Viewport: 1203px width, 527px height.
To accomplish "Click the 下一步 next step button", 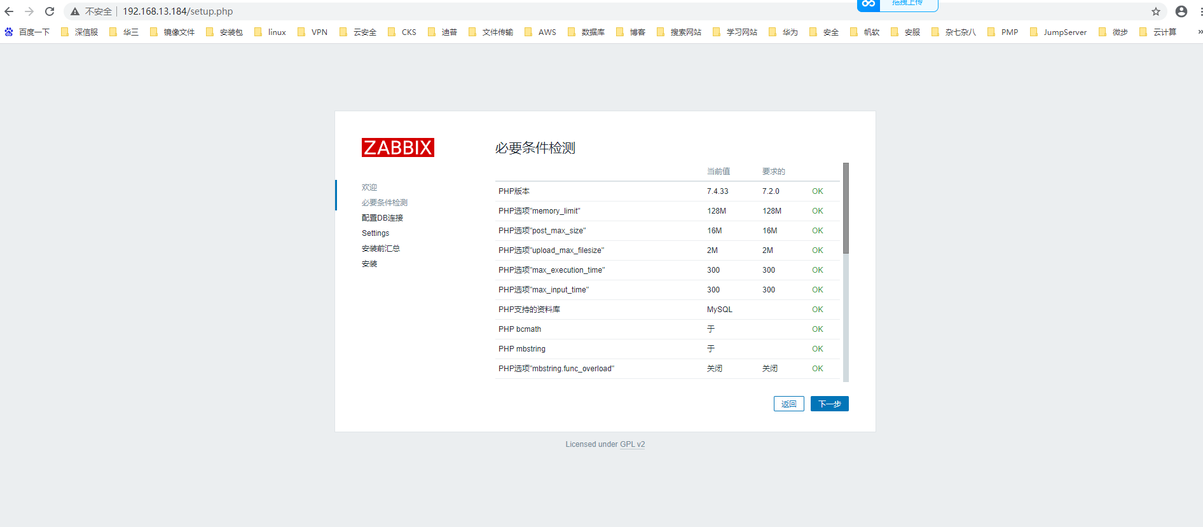I will point(830,404).
